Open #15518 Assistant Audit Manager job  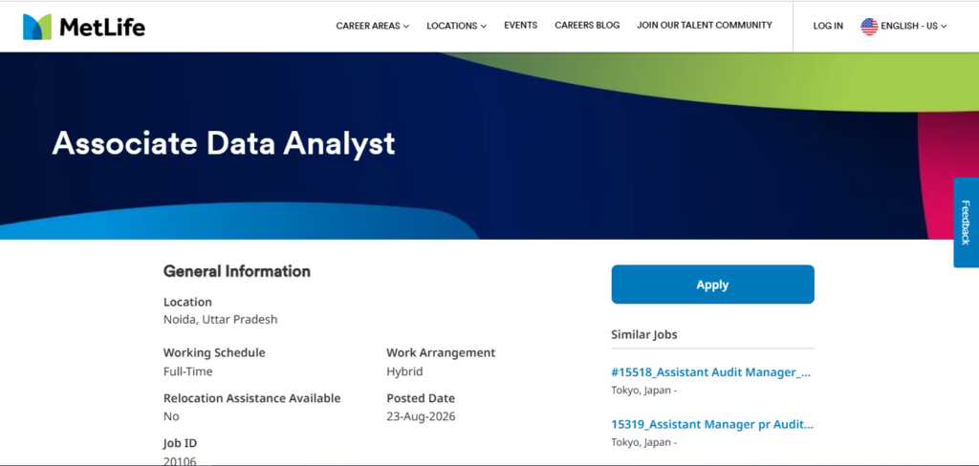coord(710,372)
